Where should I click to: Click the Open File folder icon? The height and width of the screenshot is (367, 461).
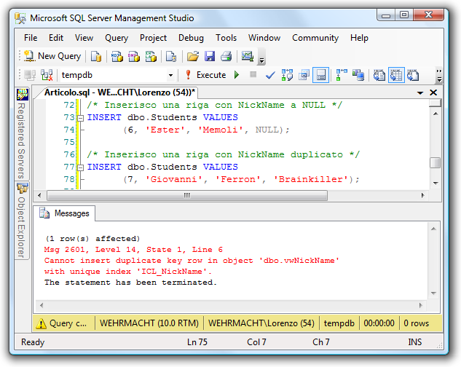192,56
